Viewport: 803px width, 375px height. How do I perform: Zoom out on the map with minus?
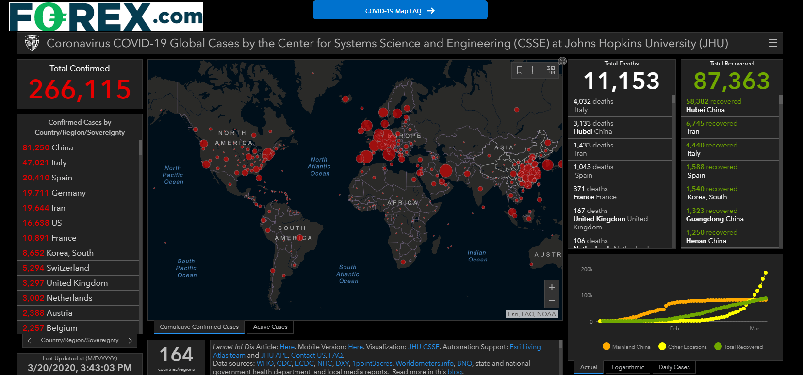tap(552, 301)
